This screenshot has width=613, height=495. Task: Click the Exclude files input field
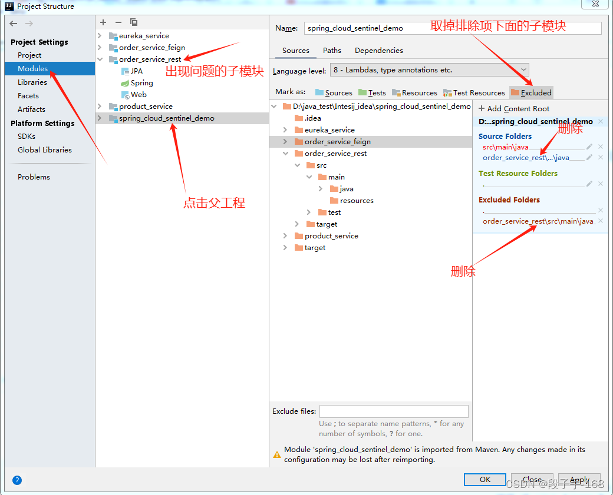tap(394, 411)
